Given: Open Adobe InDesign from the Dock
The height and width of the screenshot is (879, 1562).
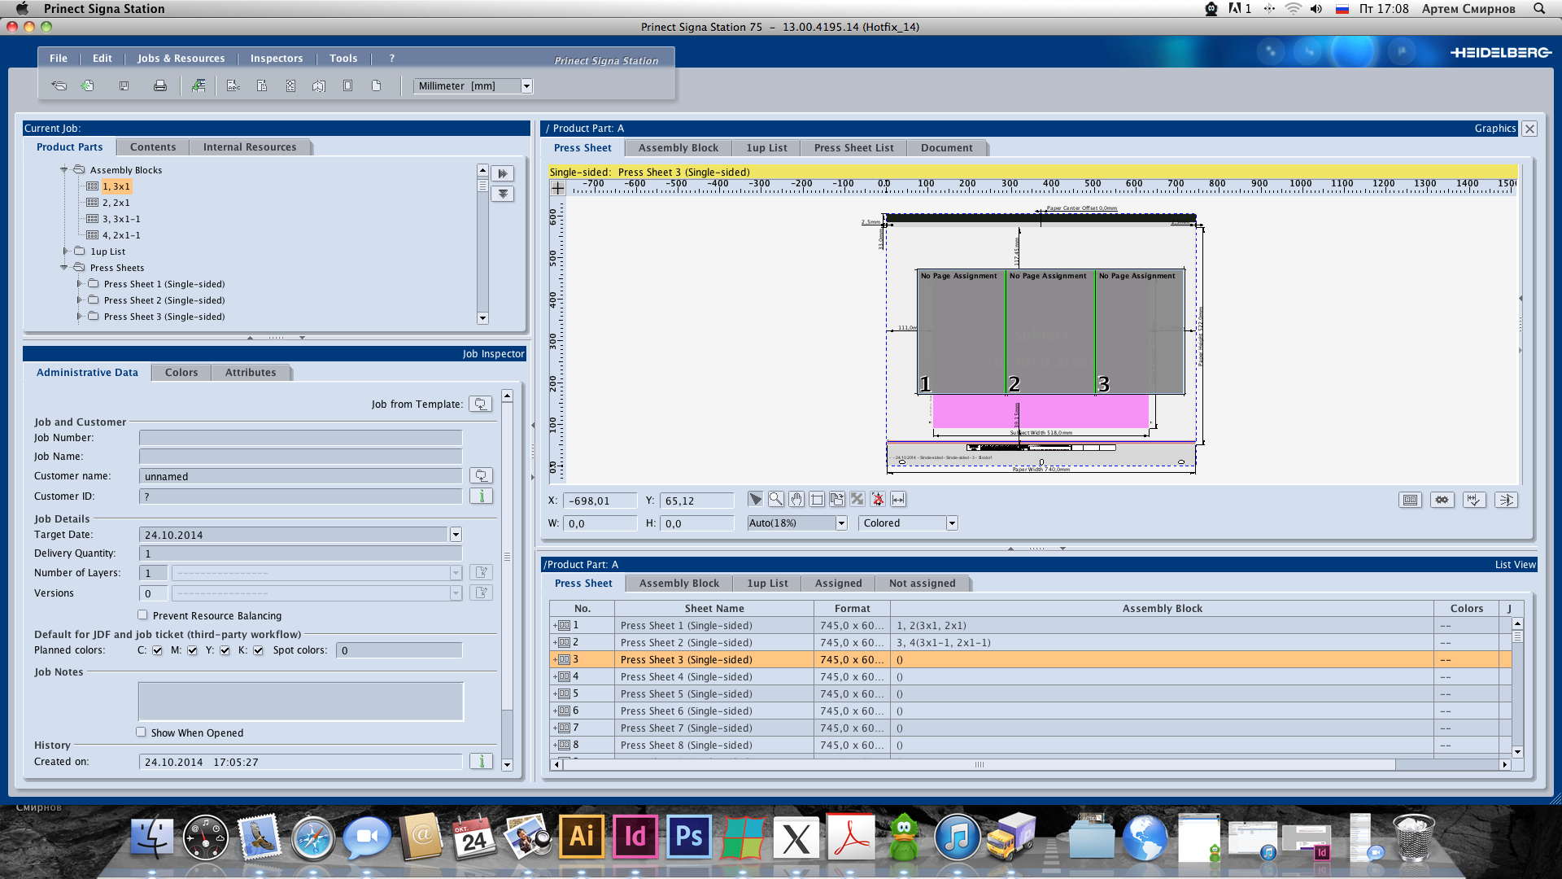Looking at the screenshot, I should click(635, 837).
